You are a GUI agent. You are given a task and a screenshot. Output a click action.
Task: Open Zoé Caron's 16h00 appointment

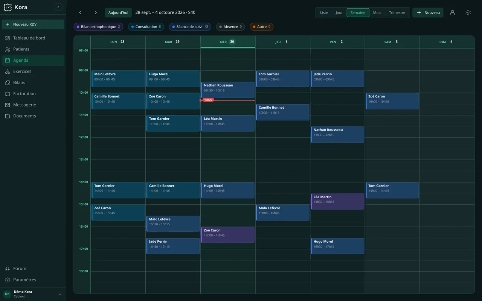(x=228, y=235)
